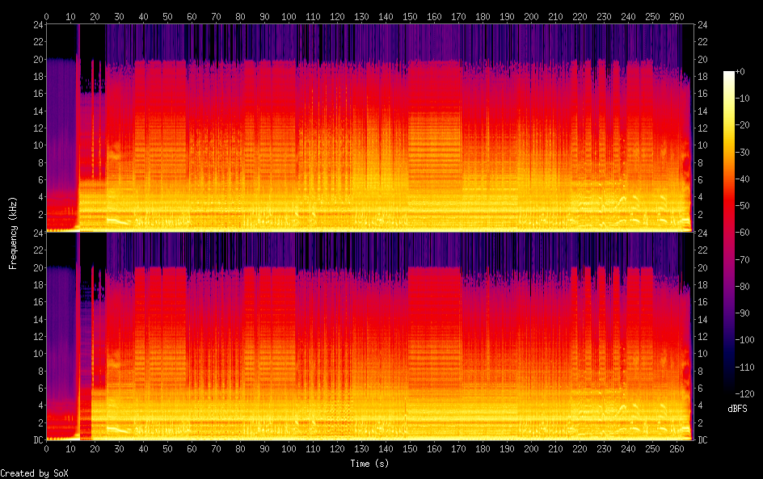The width and height of the screenshot is (763, 479).
Task: Select the 0 mark on the bottom time axis
Action: (46, 449)
